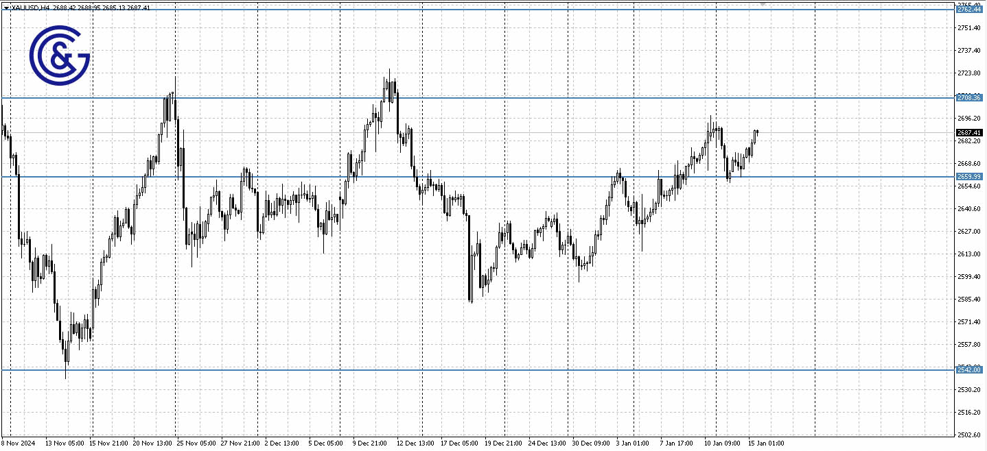The width and height of the screenshot is (987, 451).
Task: Click the 2544.00 level label at bottom right
Action: (971, 369)
